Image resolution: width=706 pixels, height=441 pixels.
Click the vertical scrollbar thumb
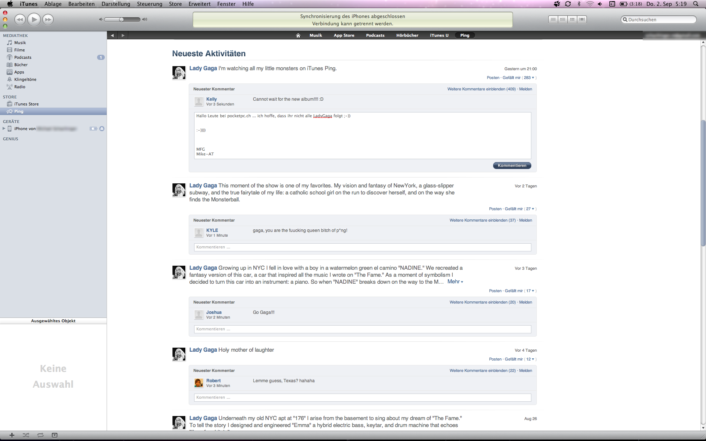click(703, 183)
